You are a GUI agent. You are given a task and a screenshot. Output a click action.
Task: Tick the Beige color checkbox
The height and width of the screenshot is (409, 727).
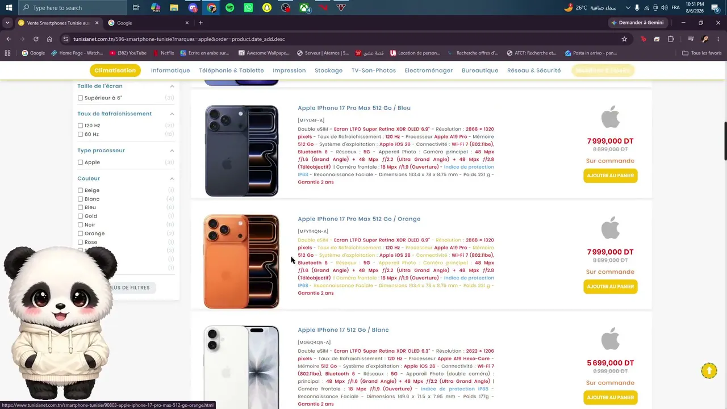pos(81,190)
